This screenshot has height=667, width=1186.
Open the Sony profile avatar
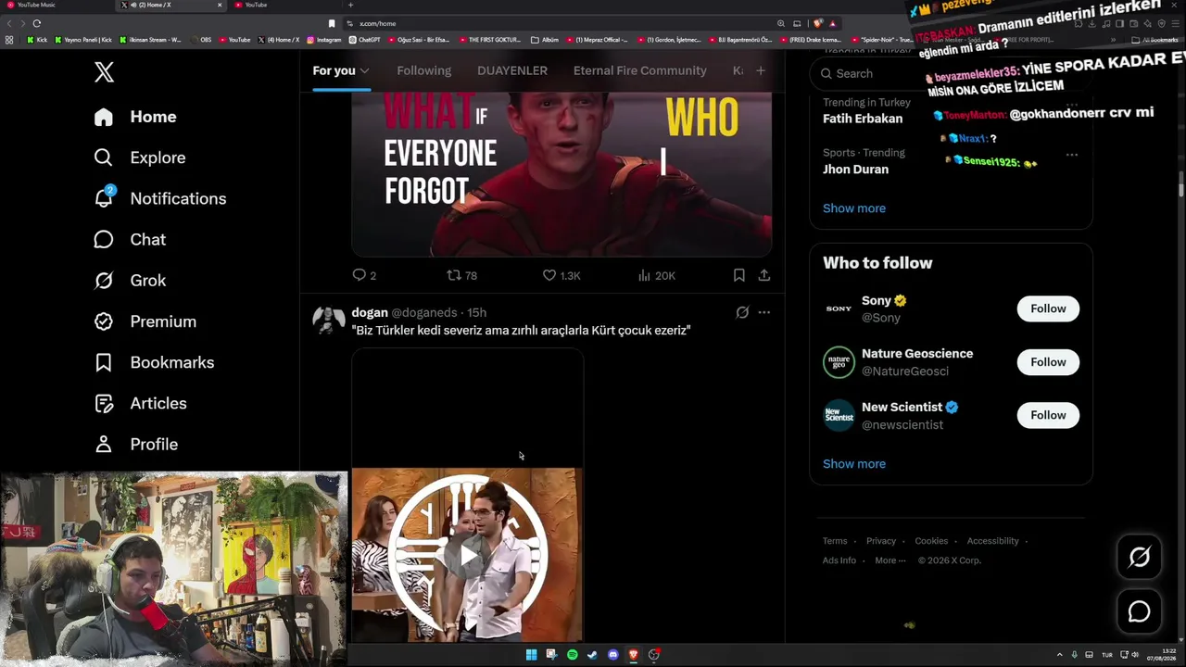click(839, 308)
